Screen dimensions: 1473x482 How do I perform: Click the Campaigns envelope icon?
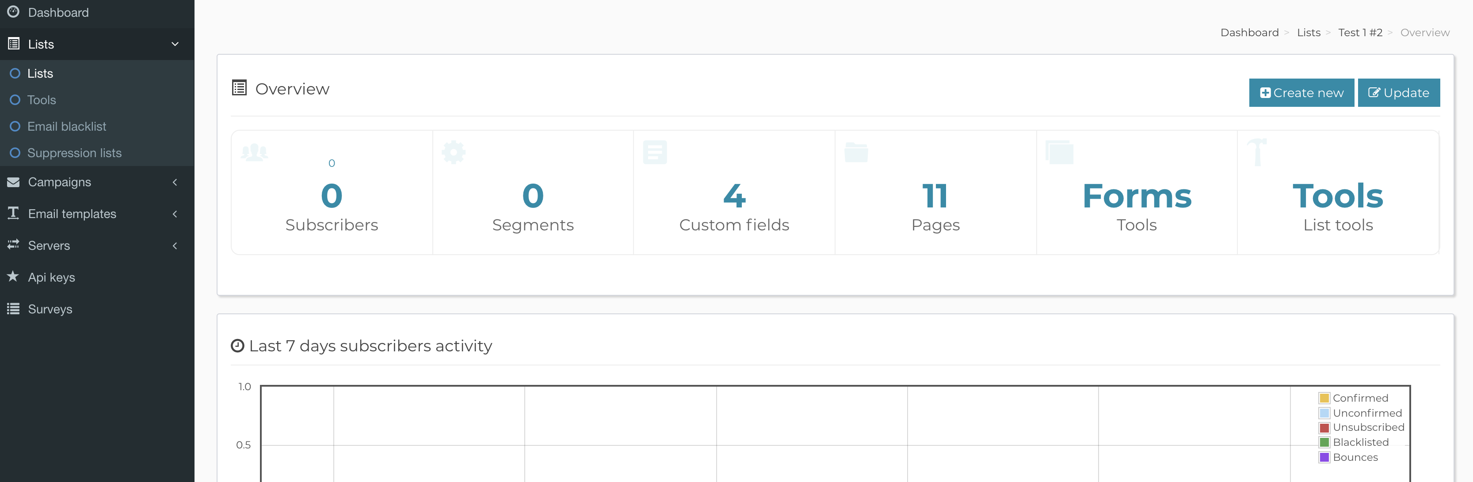pyautogui.click(x=13, y=182)
